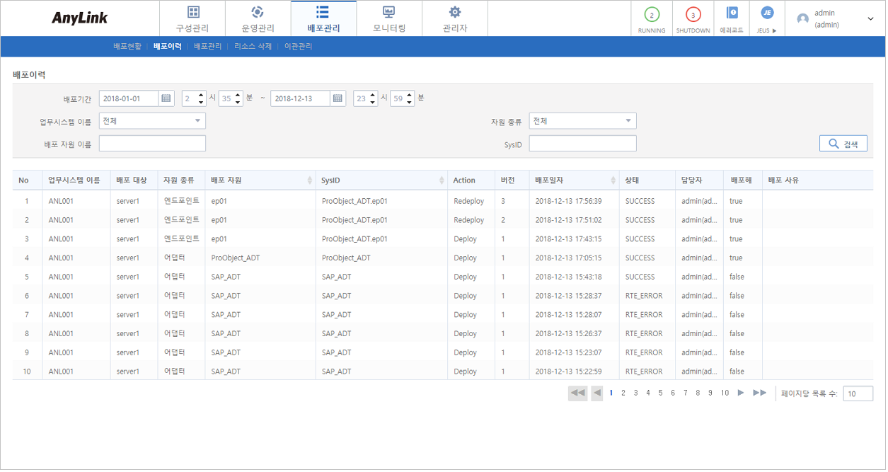The image size is (888, 472).
Task: Switch to the 리소스 삭제 menu
Action: (x=253, y=46)
